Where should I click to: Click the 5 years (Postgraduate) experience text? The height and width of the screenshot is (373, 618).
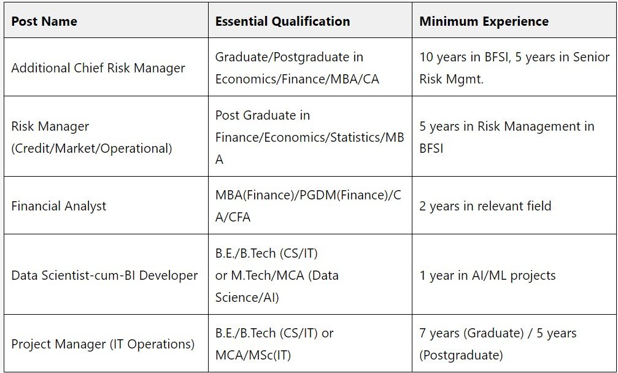pyautogui.click(x=461, y=355)
